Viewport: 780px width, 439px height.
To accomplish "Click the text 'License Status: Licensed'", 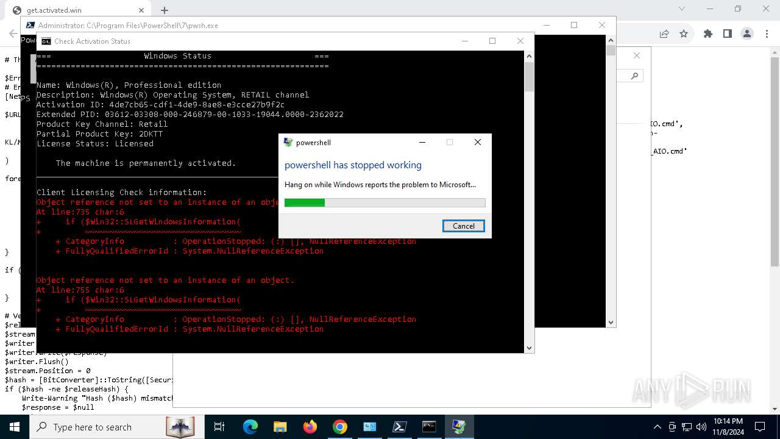I will click(95, 144).
